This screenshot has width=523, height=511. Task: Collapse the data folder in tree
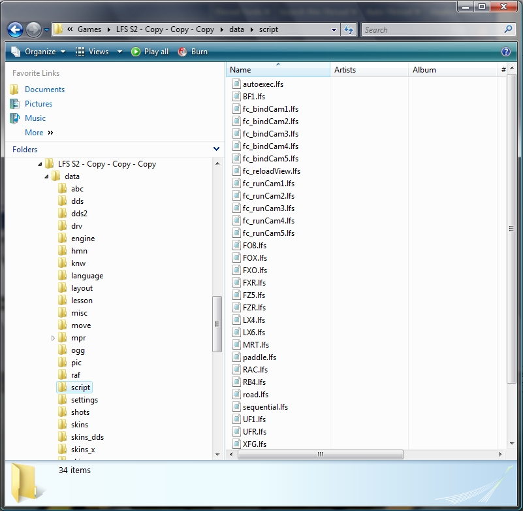point(47,176)
